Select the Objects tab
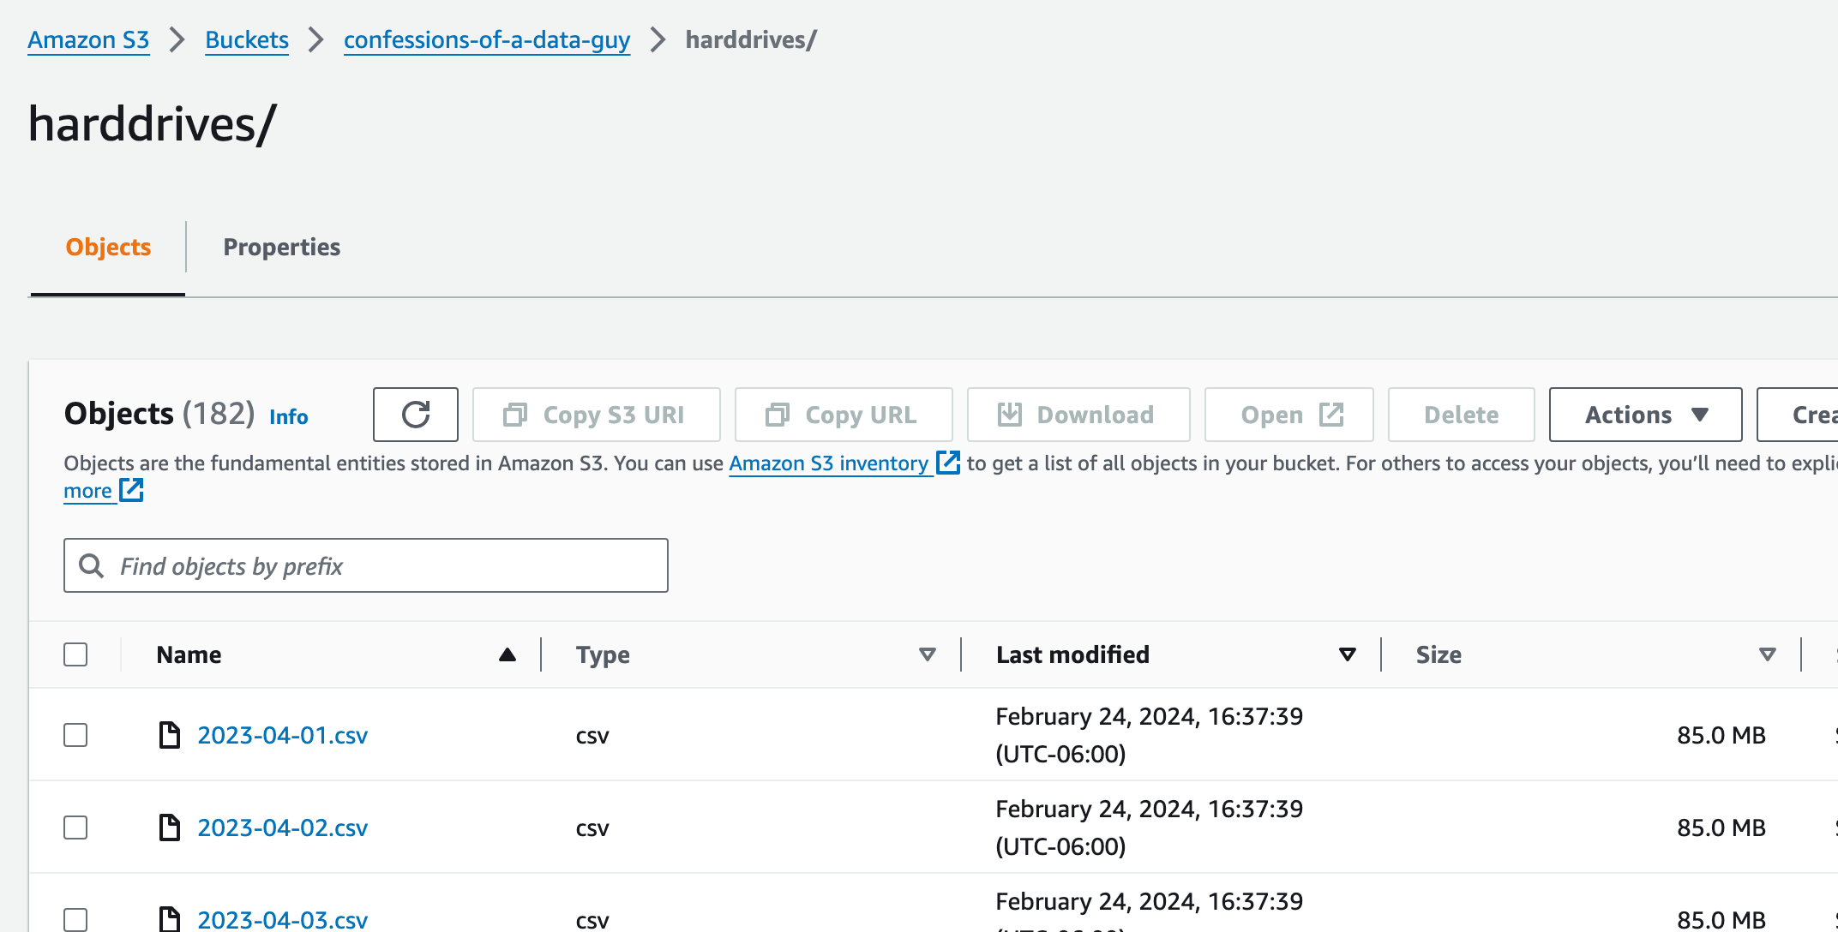1838x932 pixels. pyautogui.click(x=108, y=247)
